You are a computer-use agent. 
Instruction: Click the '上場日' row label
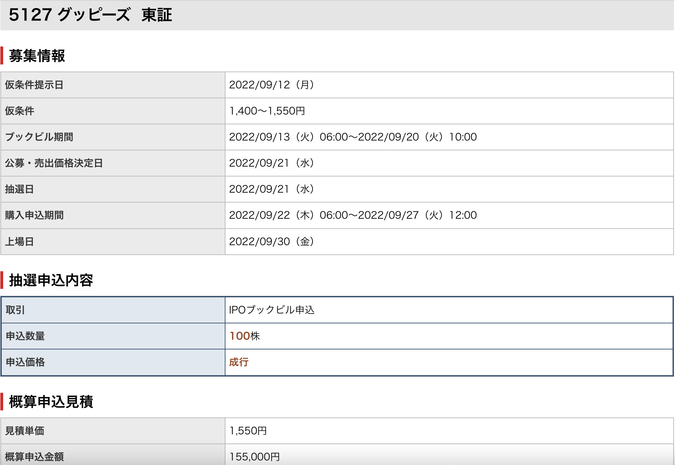(x=19, y=242)
